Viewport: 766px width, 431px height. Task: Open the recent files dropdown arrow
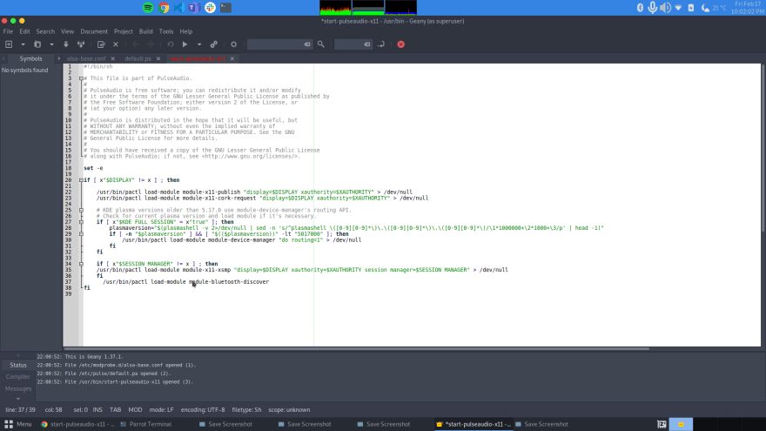click(51, 44)
